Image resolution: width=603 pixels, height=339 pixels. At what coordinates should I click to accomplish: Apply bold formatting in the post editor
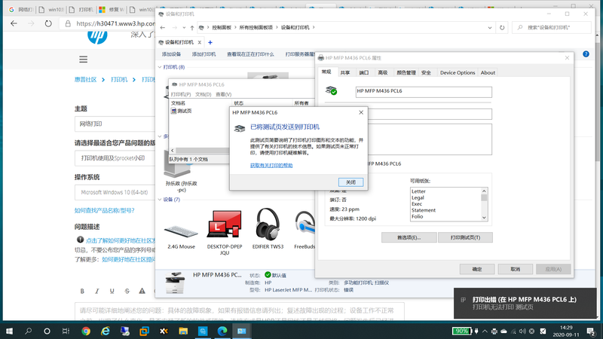click(82, 292)
